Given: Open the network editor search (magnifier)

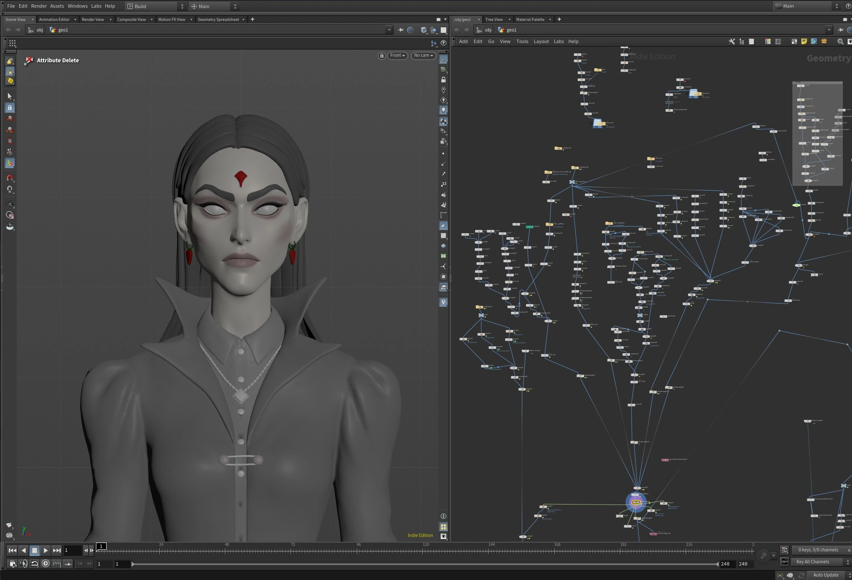Looking at the screenshot, I should point(840,41).
